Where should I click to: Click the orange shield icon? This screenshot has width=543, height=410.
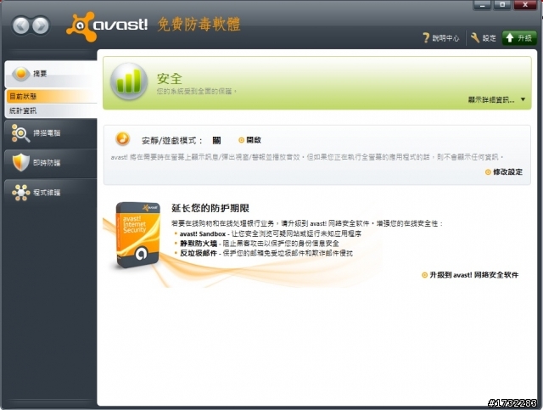[20, 162]
